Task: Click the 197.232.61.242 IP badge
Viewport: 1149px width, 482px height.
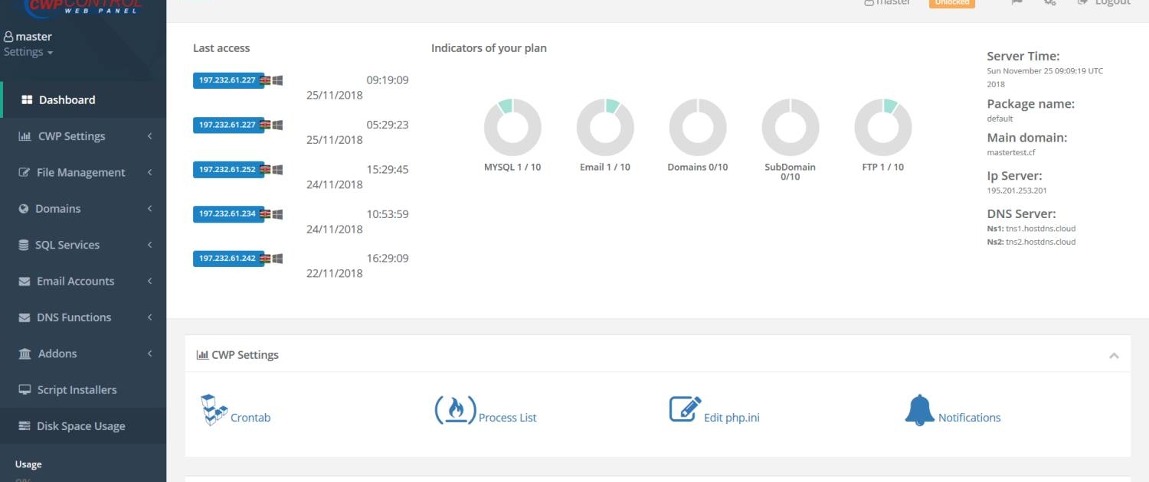Action: pyautogui.click(x=228, y=259)
